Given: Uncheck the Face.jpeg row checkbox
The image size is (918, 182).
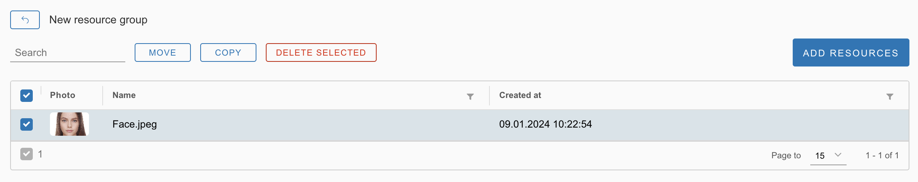Looking at the screenshot, I should tap(27, 124).
